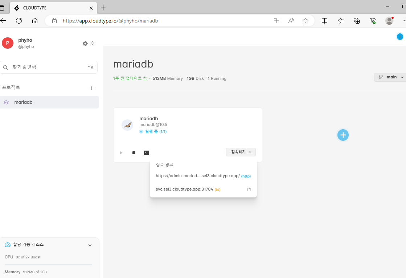The width and height of the screenshot is (406, 278).
Task: Click the 1 Running label
Action: [217, 78]
